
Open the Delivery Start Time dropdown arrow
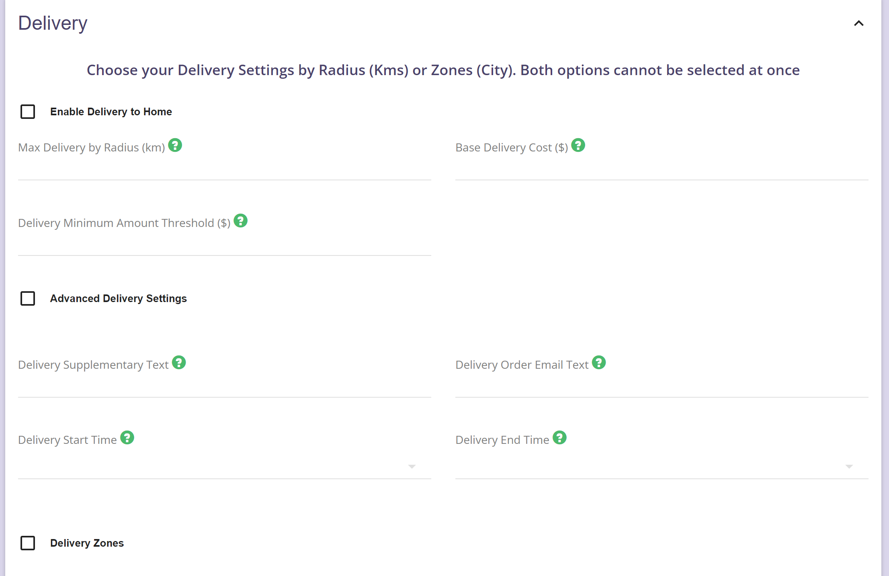pos(412,466)
